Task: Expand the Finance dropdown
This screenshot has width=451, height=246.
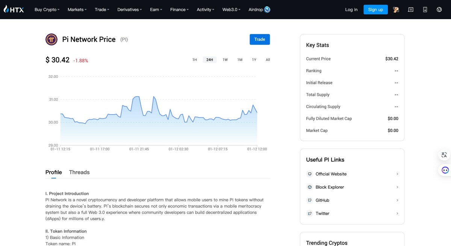Action: tap(179, 10)
